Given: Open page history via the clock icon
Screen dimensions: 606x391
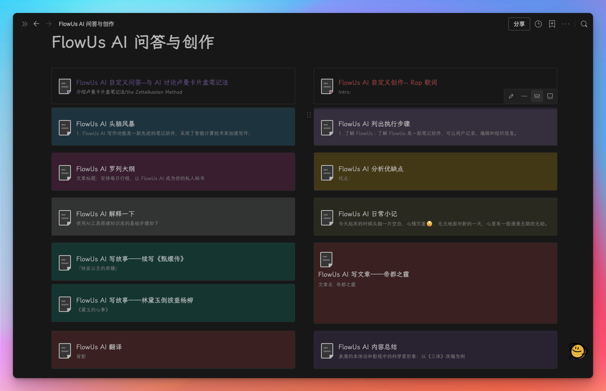Looking at the screenshot, I should pyautogui.click(x=538, y=24).
